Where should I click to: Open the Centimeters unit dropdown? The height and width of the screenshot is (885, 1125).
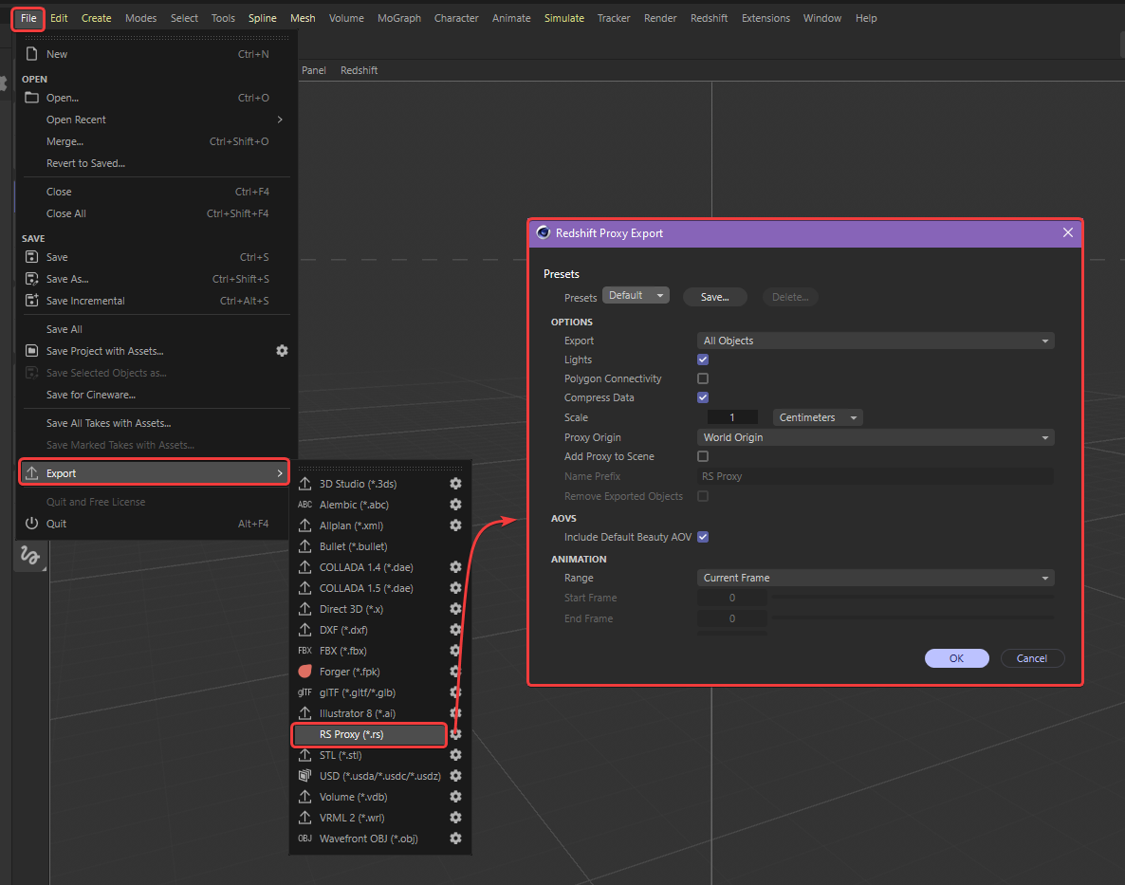[818, 417]
